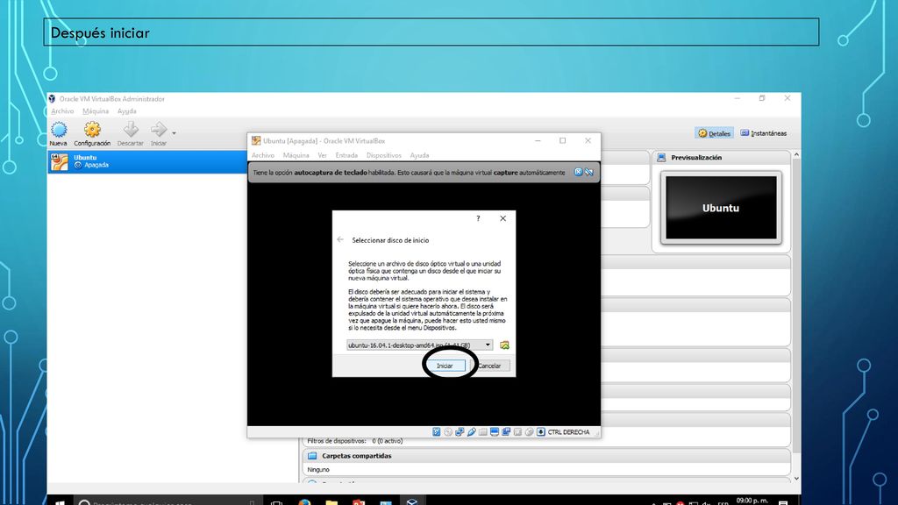Click the scroll down arrow of the details panel
The height and width of the screenshot is (505, 898).
click(796, 479)
